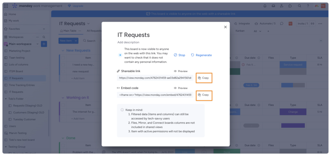
Task: Select the New Requests header checkbox
Action: pos(63,58)
